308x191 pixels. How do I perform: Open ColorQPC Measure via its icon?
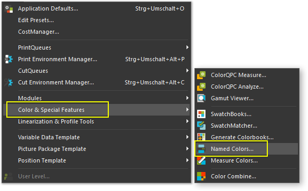[201, 75]
